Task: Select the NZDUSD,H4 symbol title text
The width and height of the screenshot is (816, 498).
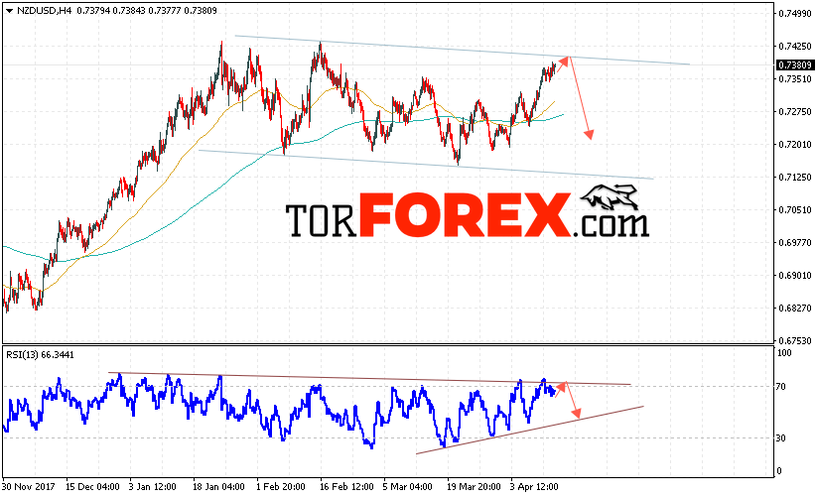Action: click(44, 10)
